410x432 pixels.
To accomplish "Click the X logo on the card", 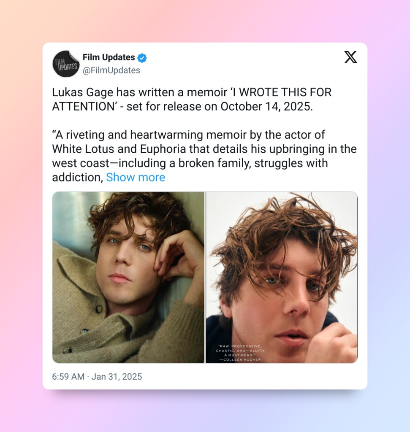I will 350,57.
